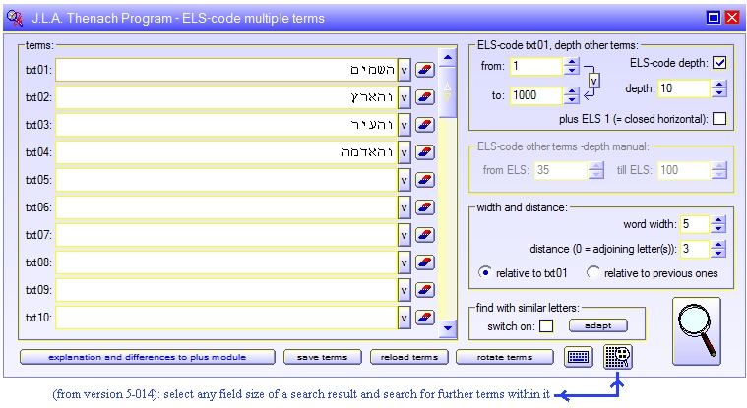This screenshot has height=408, width=747.
Task: Click the v copy button between from and to
Action: (x=593, y=81)
